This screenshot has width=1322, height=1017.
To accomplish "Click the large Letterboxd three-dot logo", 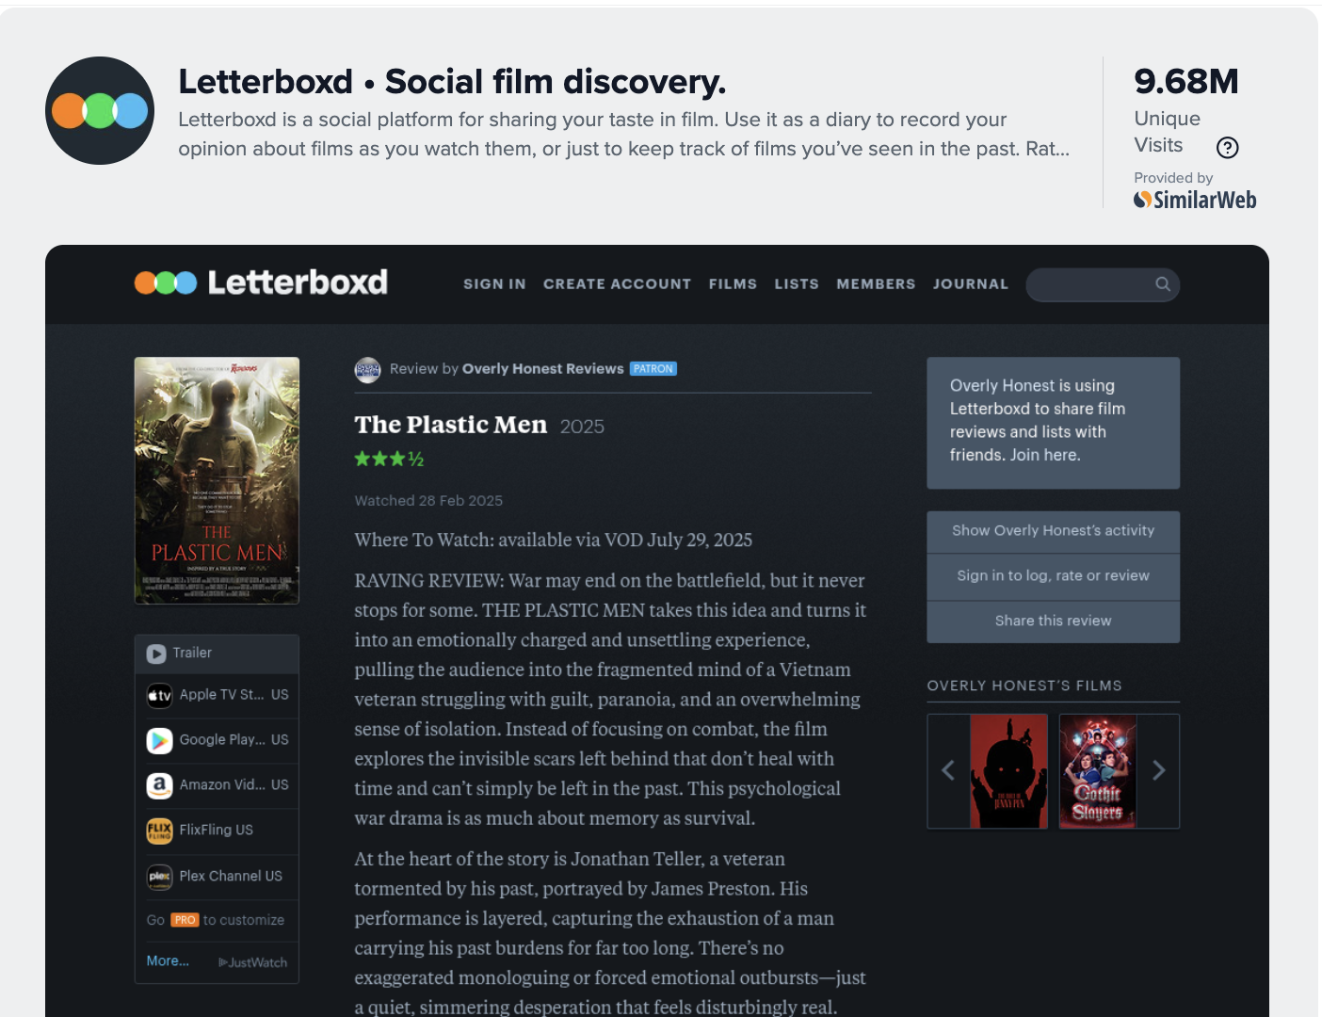I will click(x=100, y=110).
